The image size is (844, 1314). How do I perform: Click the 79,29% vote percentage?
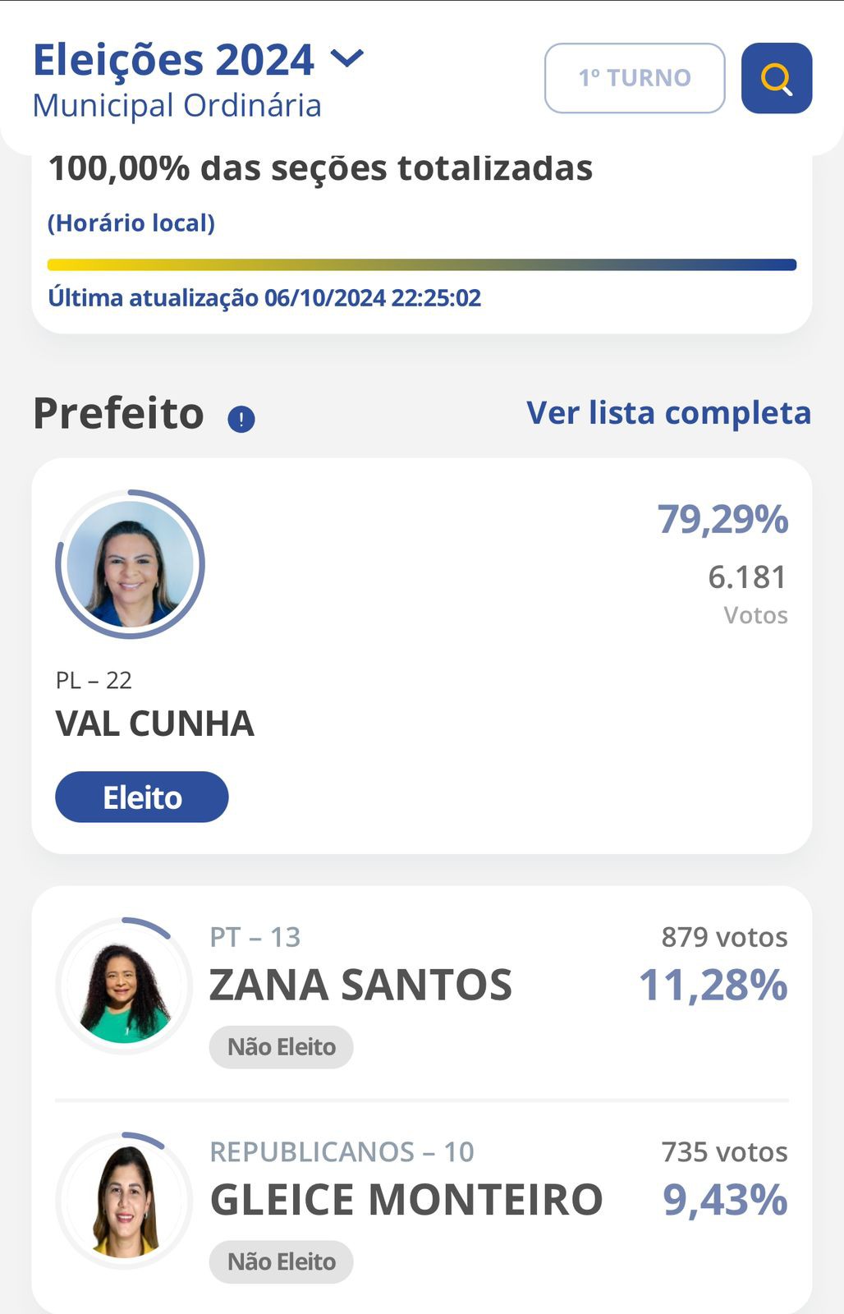[722, 519]
